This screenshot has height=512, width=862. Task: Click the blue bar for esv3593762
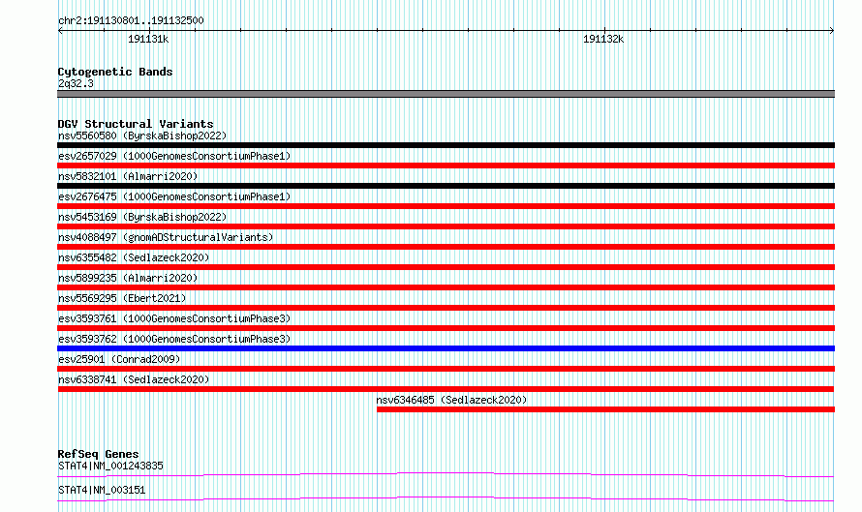446,348
